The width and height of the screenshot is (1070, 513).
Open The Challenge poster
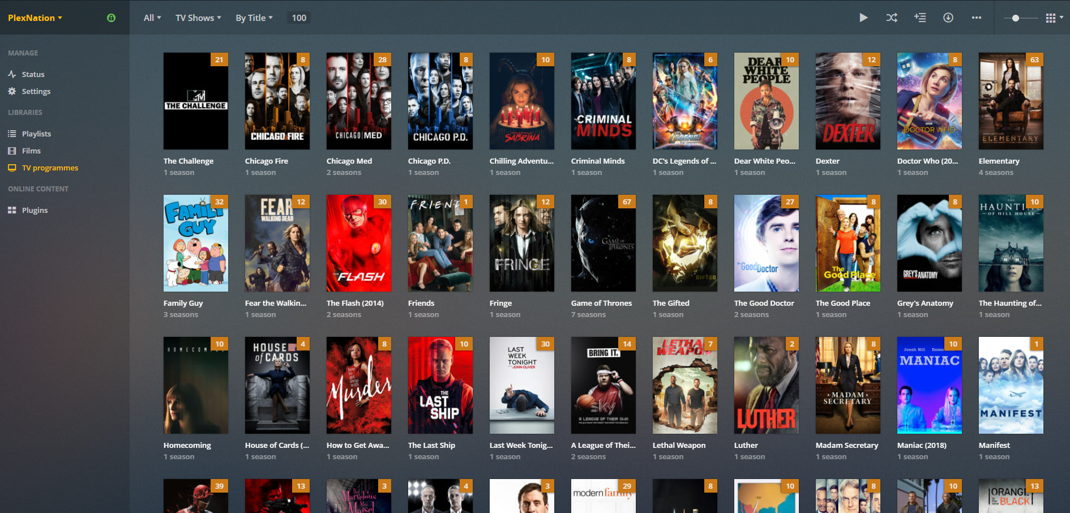196,101
